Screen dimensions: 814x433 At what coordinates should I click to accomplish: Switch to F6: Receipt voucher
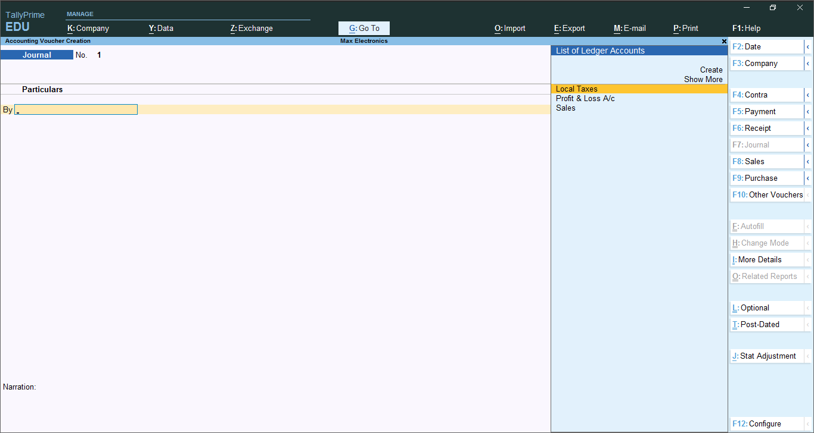click(767, 128)
